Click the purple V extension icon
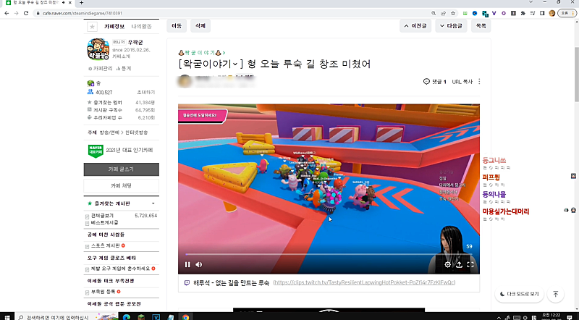The height and width of the screenshot is (320, 579). click(x=494, y=13)
